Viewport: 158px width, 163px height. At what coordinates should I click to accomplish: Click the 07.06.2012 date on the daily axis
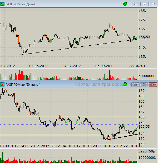point(39,66)
